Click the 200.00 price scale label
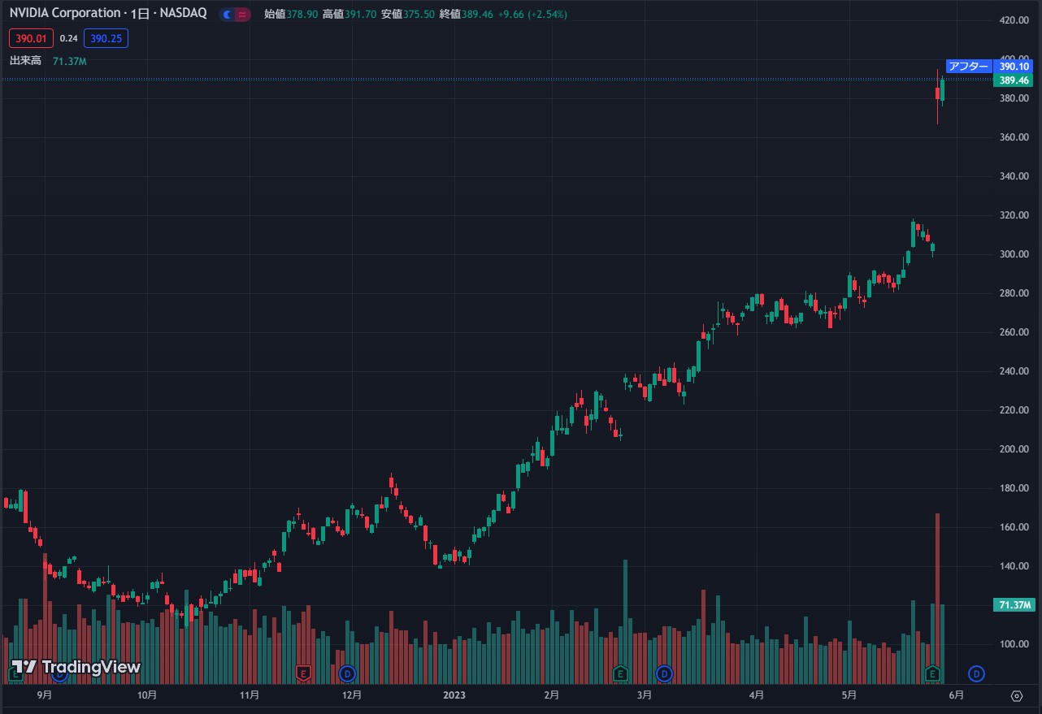The image size is (1042, 714). point(1014,449)
